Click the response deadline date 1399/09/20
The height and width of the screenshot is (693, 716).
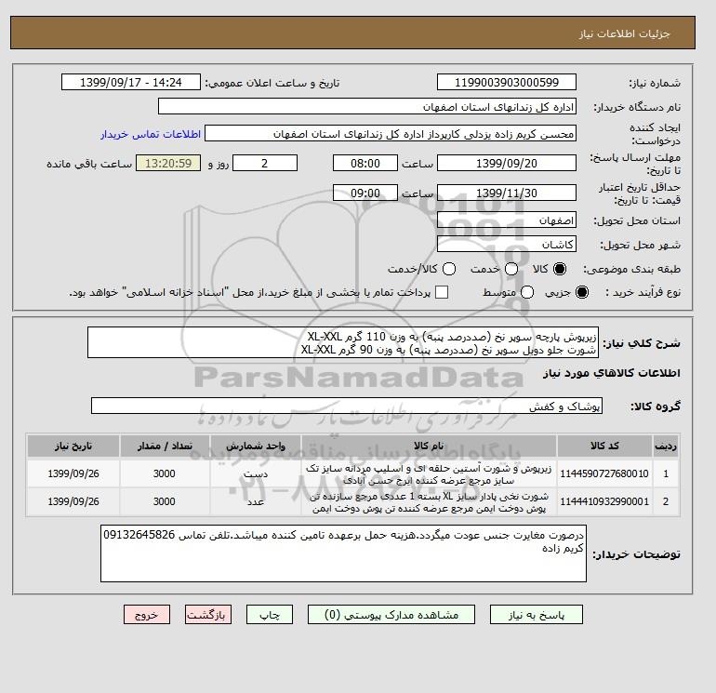click(507, 163)
